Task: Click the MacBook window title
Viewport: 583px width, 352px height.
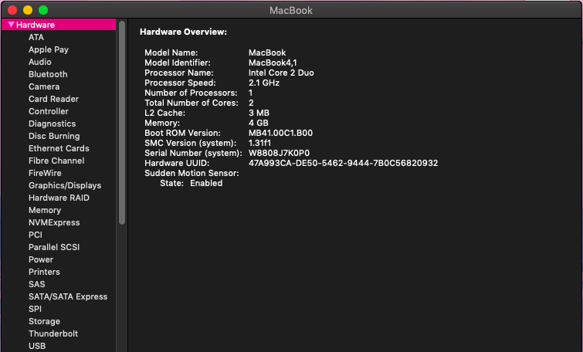Action: tap(291, 10)
